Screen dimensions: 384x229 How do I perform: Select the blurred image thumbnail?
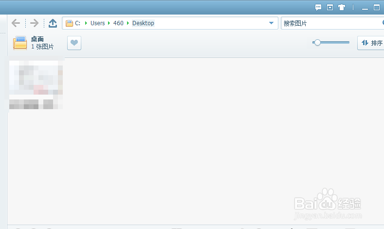pos(36,85)
